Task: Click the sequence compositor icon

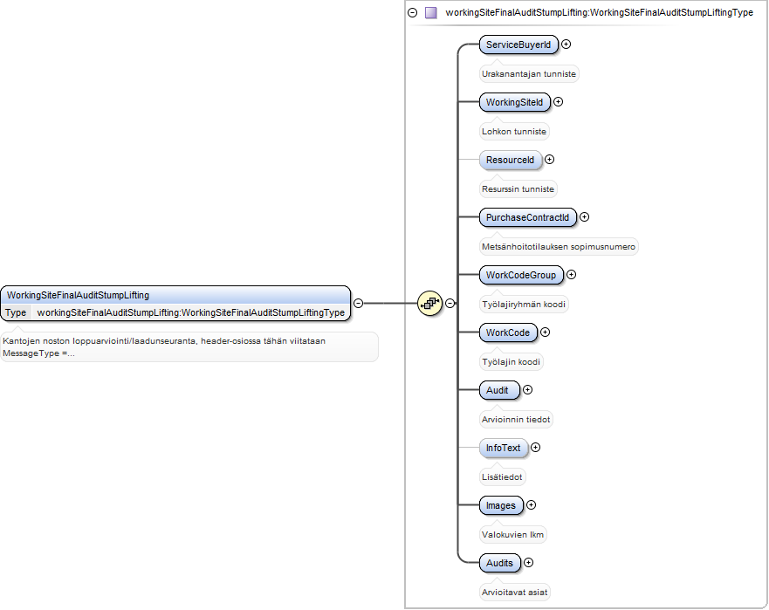Action: [x=430, y=304]
